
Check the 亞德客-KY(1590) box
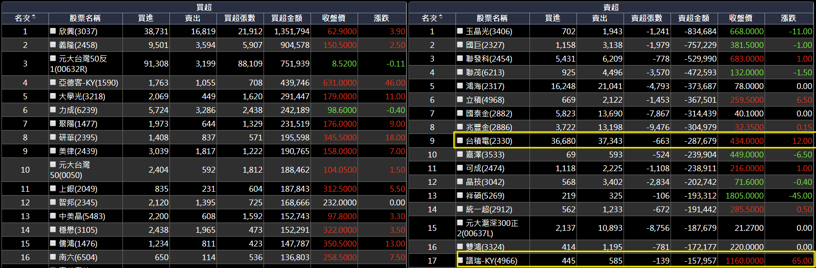click(53, 82)
